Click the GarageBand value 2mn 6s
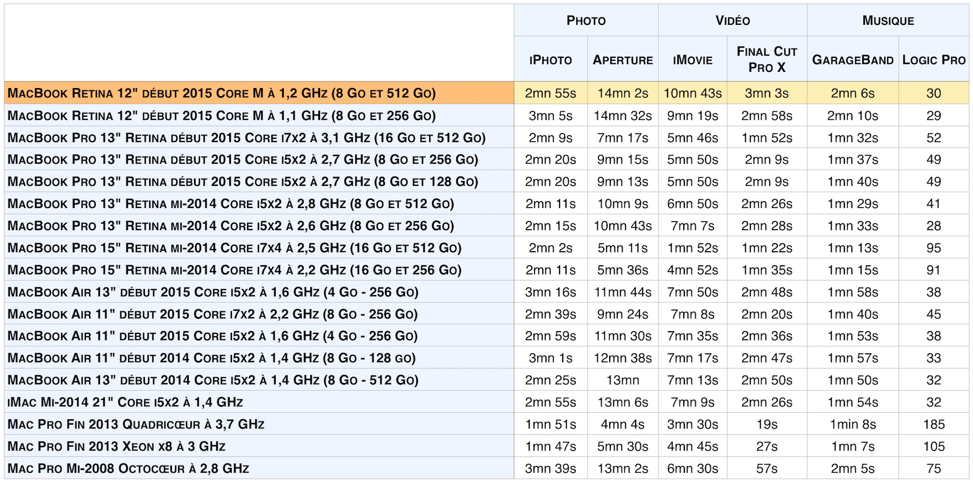 [852, 93]
